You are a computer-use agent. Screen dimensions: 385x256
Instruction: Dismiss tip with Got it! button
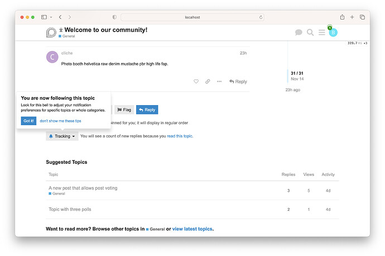(x=28, y=121)
